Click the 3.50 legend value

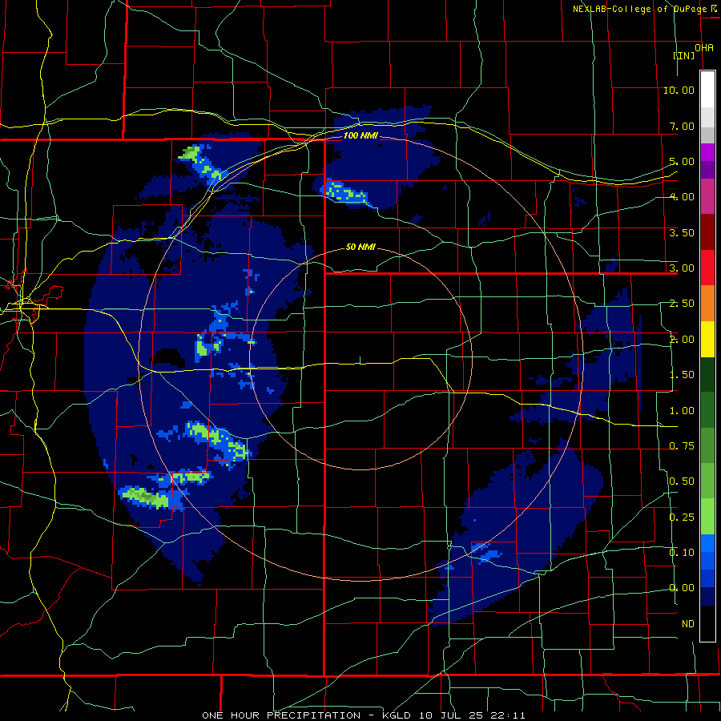click(682, 232)
